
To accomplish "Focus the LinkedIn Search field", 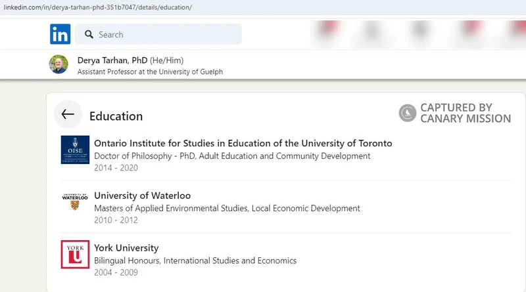I will click(158, 34).
